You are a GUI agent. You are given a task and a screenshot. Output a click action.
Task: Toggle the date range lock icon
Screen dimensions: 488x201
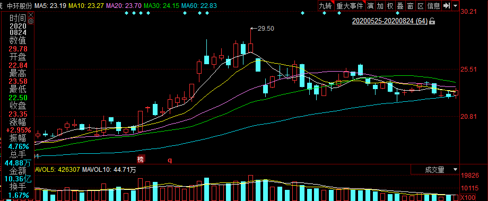coord(432,21)
